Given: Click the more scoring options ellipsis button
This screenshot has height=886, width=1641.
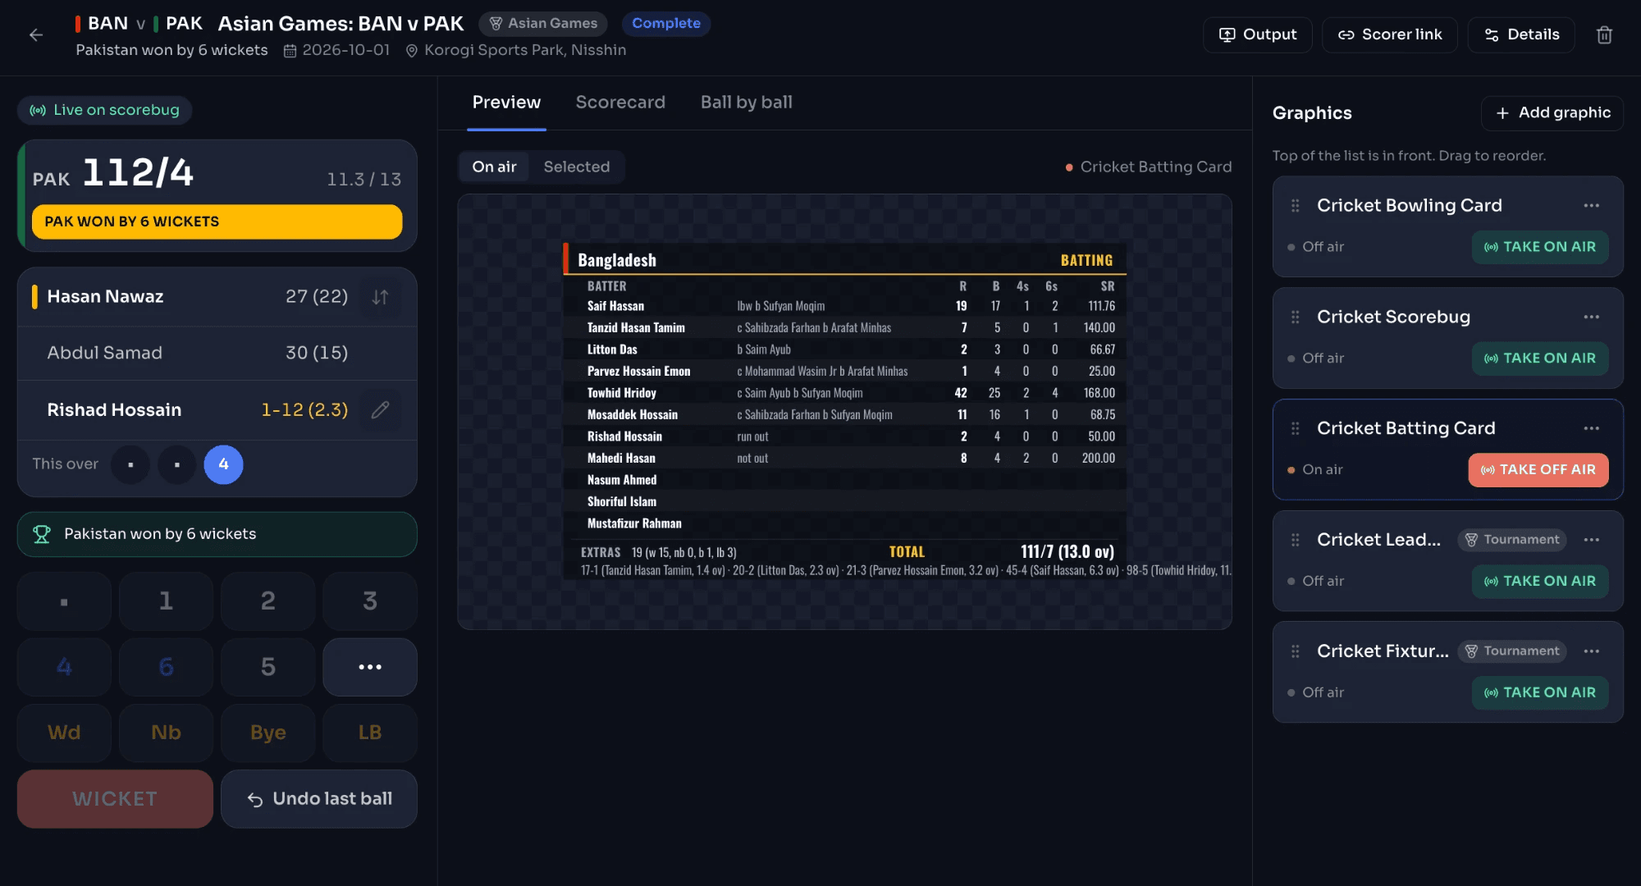Looking at the screenshot, I should (370, 667).
